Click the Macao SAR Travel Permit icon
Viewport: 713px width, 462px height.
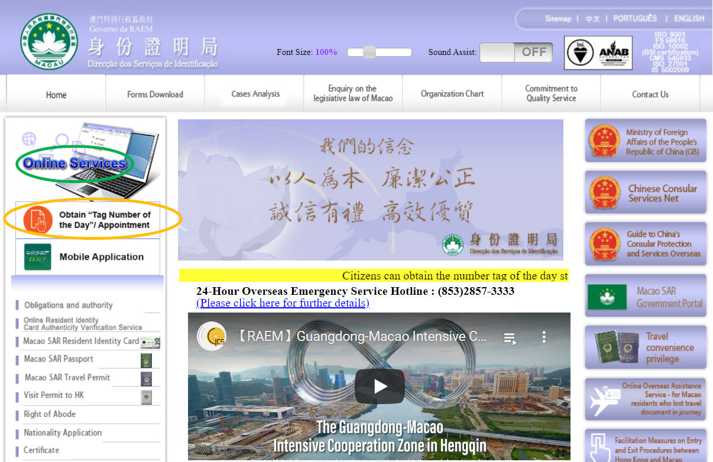pyautogui.click(x=146, y=378)
